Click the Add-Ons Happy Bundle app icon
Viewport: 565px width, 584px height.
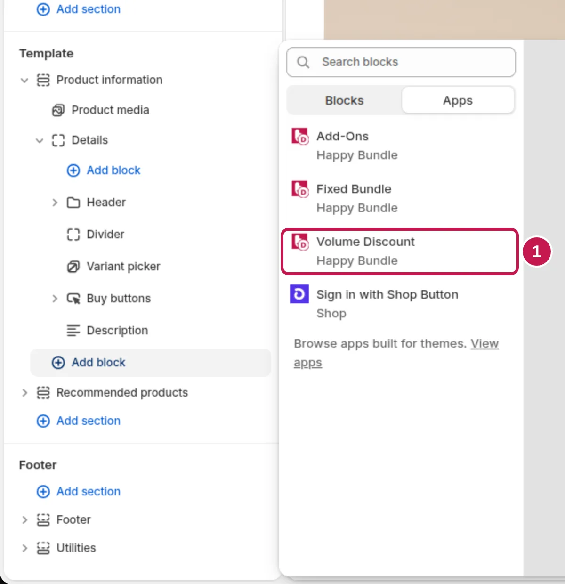tap(300, 137)
